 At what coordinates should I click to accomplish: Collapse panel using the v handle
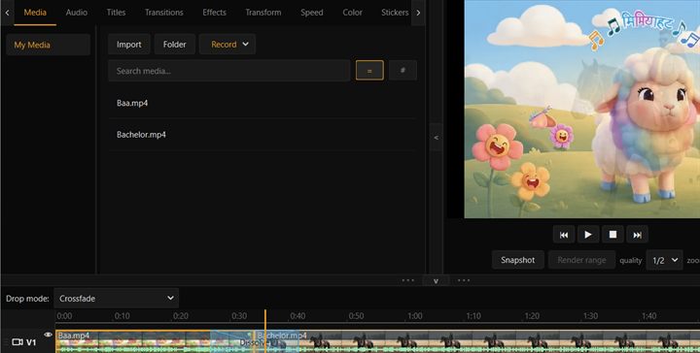436,281
